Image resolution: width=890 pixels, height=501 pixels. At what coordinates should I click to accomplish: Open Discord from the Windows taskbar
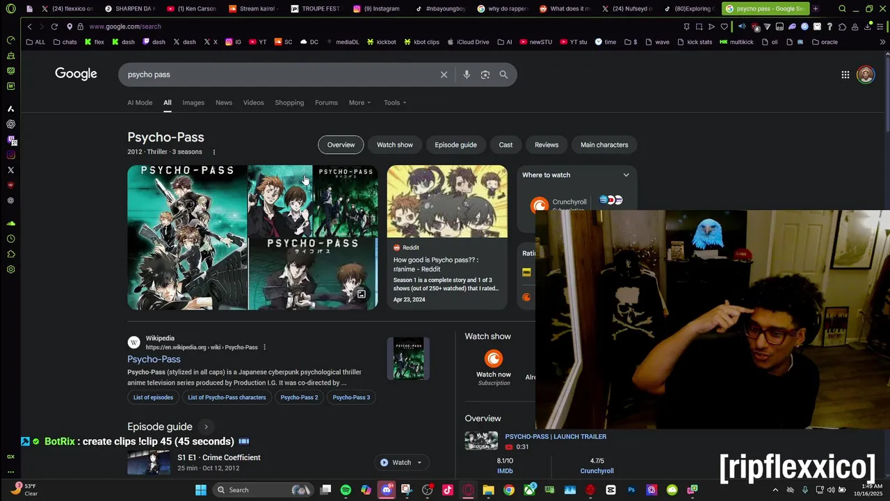coord(387,490)
